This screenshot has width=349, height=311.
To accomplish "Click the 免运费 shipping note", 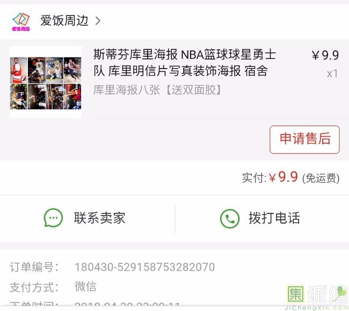I will point(321,178).
